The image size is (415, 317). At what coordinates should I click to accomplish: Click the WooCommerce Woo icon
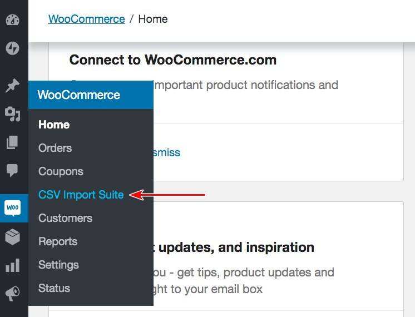(x=13, y=208)
